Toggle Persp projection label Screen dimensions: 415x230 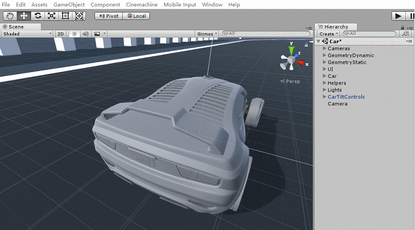tap(290, 81)
